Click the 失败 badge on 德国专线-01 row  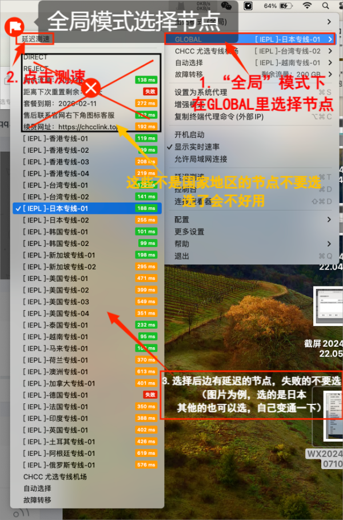tap(150, 395)
